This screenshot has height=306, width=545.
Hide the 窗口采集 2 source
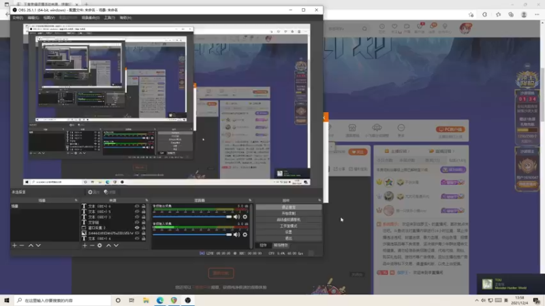pos(137,228)
